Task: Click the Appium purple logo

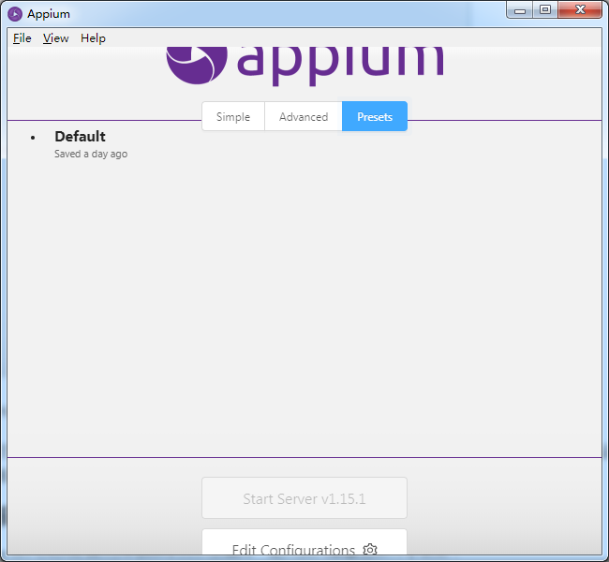Action: click(x=304, y=66)
